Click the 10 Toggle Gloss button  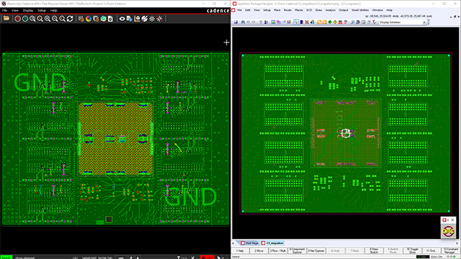pos(412,251)
